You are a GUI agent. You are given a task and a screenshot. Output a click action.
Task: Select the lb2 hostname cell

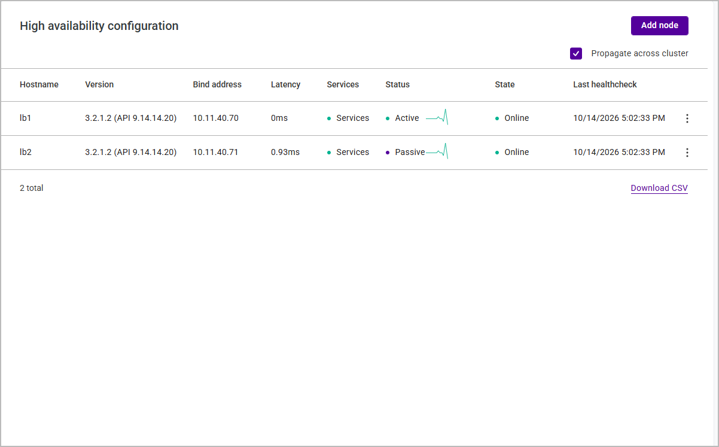(x=25, y=152)
